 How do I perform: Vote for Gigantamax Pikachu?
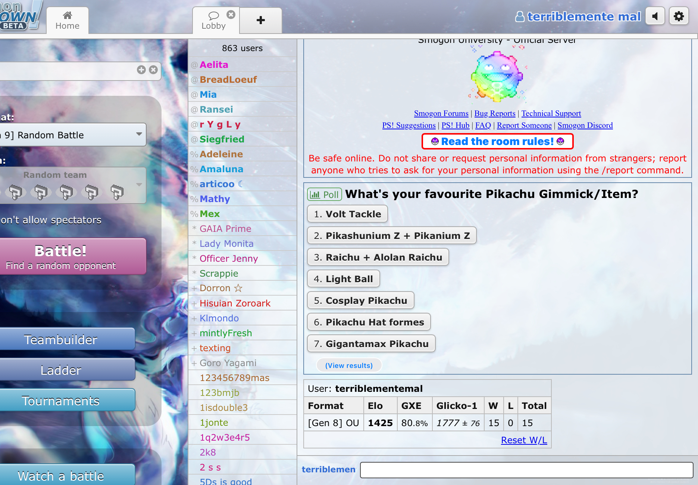[x=371, y=344]
